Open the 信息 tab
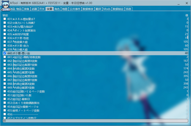Image resolution: width=191 pixels, height=126 pixels. click(128, 9)
